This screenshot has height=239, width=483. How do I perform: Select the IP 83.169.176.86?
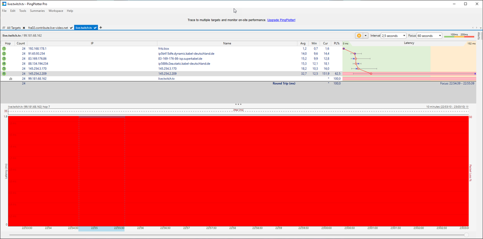pos(37,59)
